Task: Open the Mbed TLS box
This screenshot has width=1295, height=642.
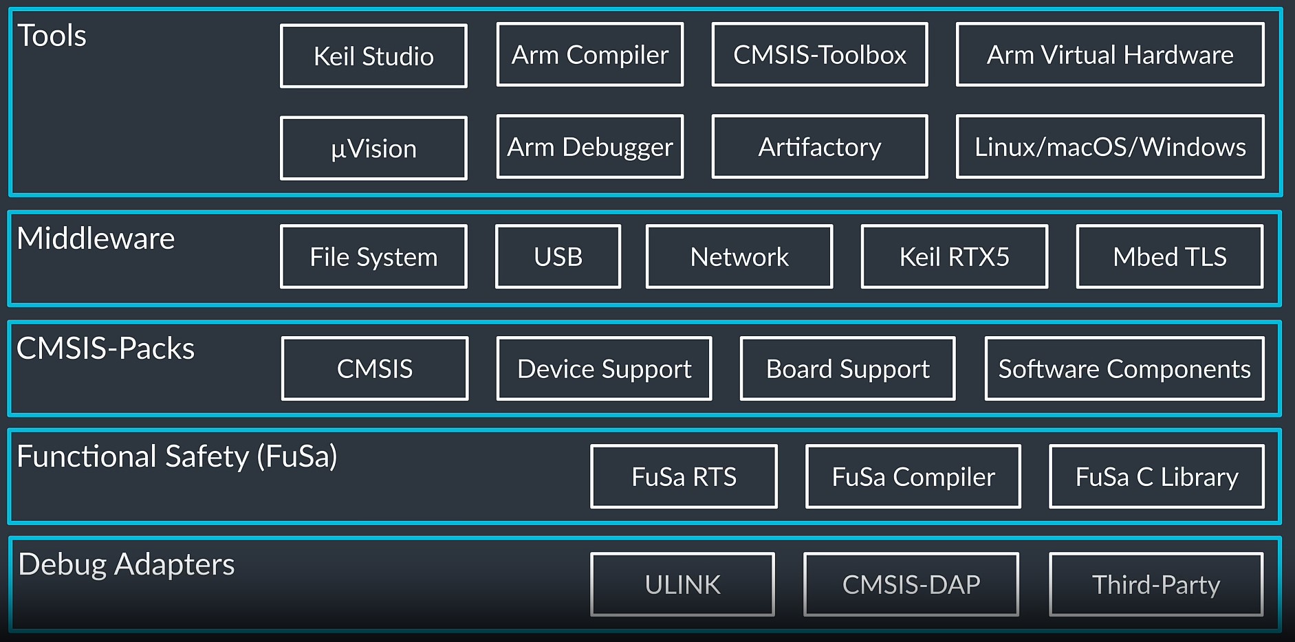Action: 1169,256
